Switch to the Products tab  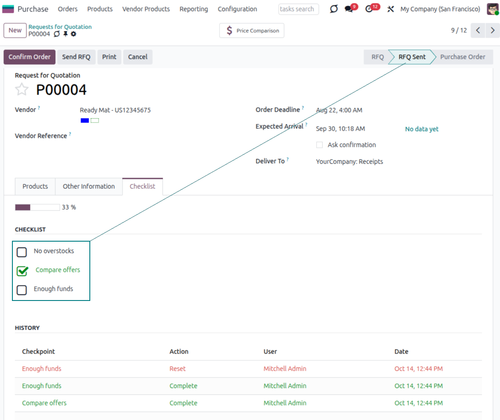[35, 186]
